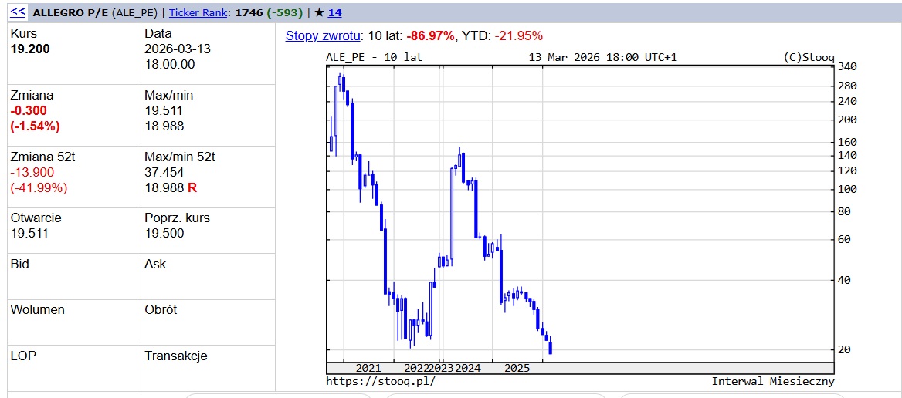The width and height of the screenshot is (902, 398).
Task: Select the Otwarcie value 19.511
Action: click(29, 233)
